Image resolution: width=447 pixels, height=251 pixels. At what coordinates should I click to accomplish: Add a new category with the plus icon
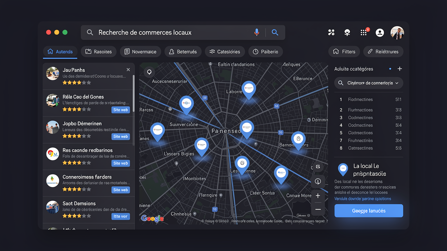pos(400,69)
